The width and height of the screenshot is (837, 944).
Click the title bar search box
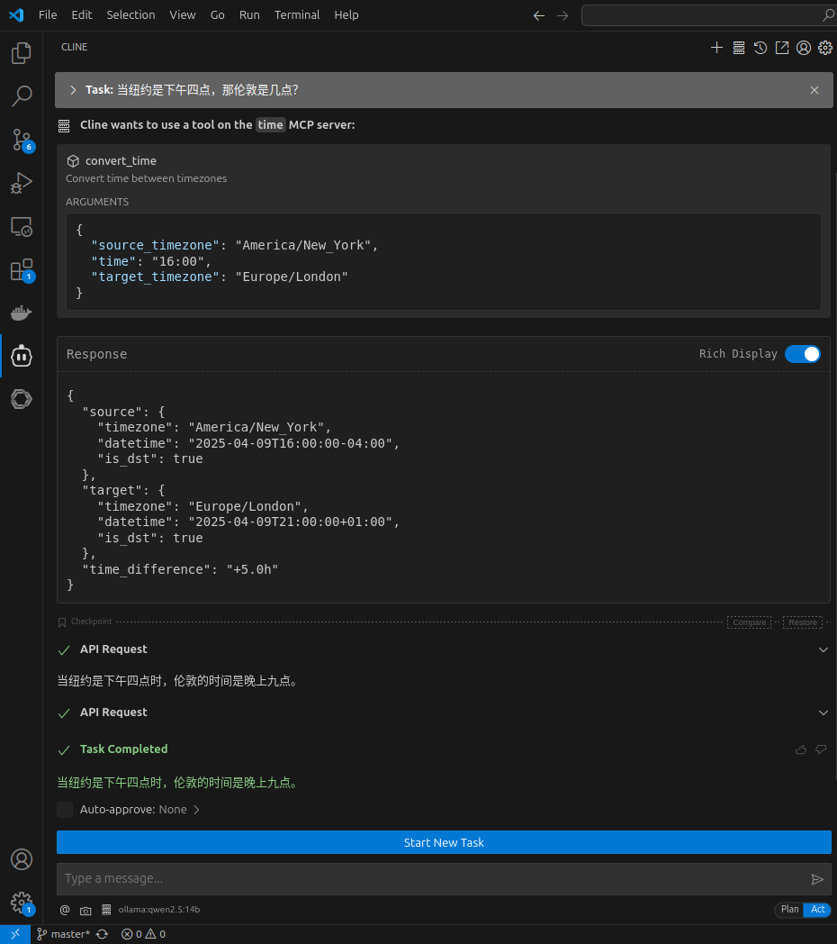point(709,15)
